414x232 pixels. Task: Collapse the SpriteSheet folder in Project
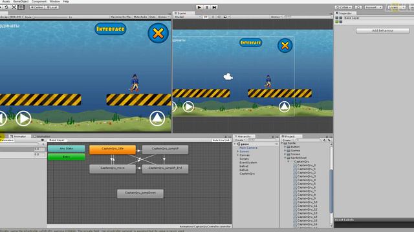coord(285,158)
